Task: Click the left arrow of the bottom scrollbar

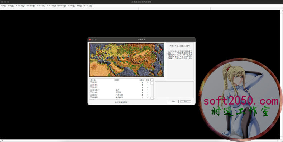Action: point(1,140)
